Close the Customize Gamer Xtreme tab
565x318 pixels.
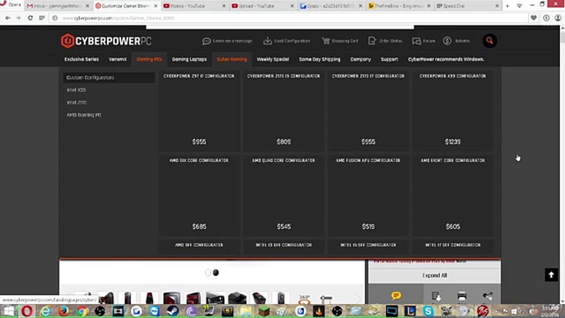point(155,6)
